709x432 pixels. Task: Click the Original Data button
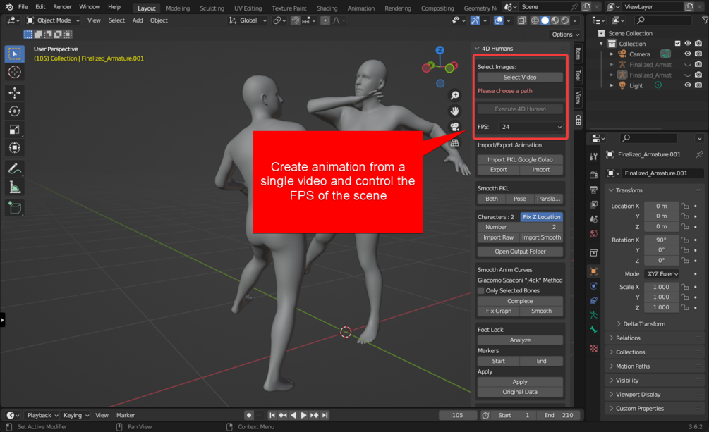tap(520, 392)
